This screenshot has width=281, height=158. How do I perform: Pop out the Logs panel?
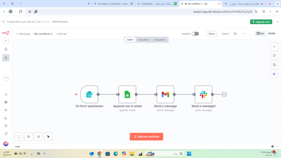coord(272,146)
